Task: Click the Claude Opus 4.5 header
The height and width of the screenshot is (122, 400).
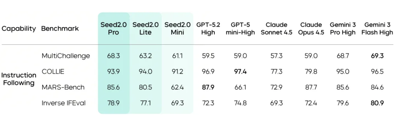Action: 311,28
